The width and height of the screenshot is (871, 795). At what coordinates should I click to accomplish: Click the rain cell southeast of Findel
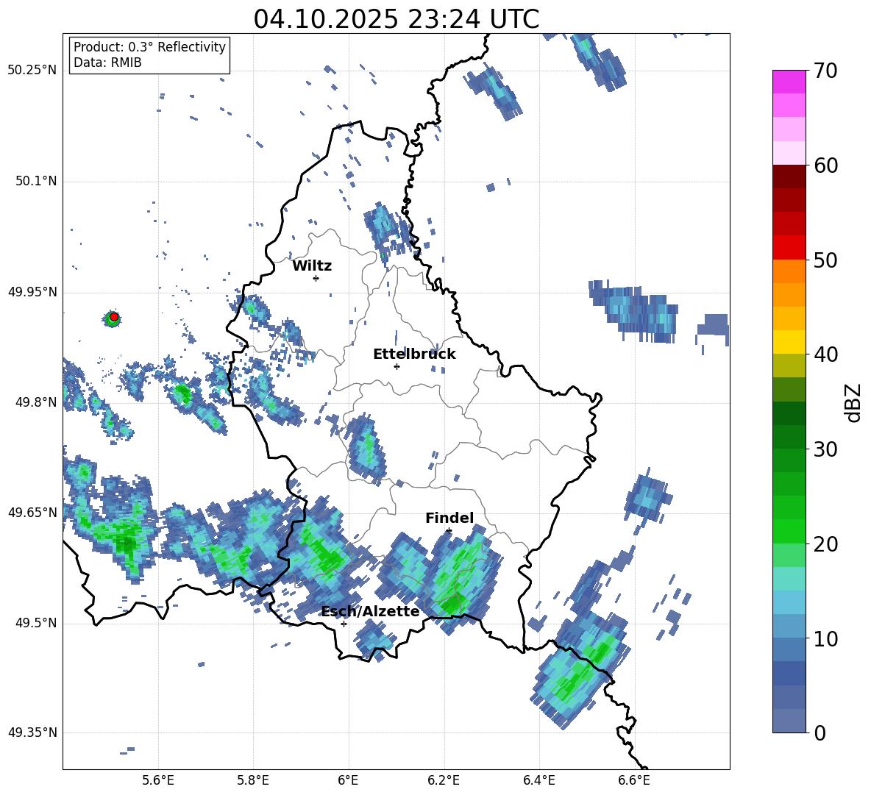pos(461,580)
